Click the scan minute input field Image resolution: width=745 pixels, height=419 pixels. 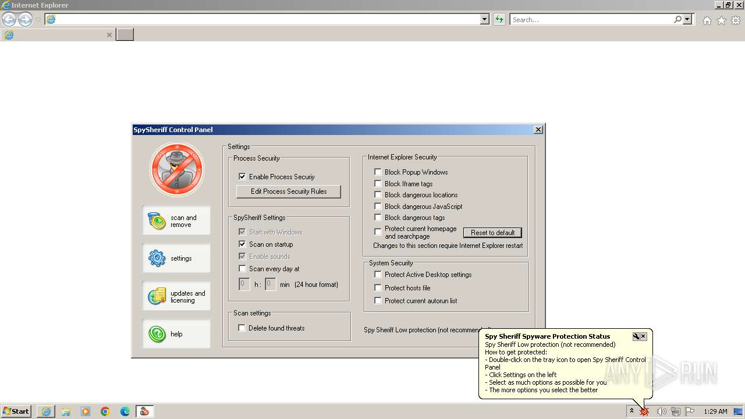coord(270,284)
